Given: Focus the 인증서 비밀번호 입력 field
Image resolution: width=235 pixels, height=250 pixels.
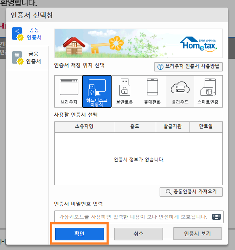Looking at the screenshot, I should [139, 217].
